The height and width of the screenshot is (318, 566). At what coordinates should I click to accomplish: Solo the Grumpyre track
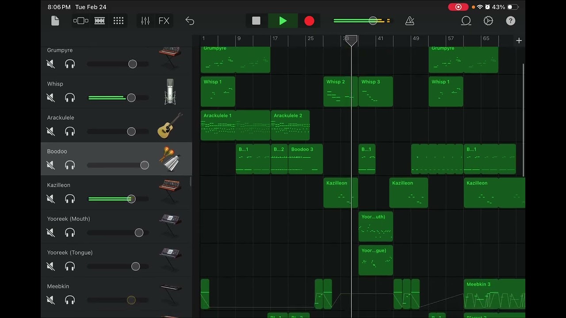coord(70,64)
